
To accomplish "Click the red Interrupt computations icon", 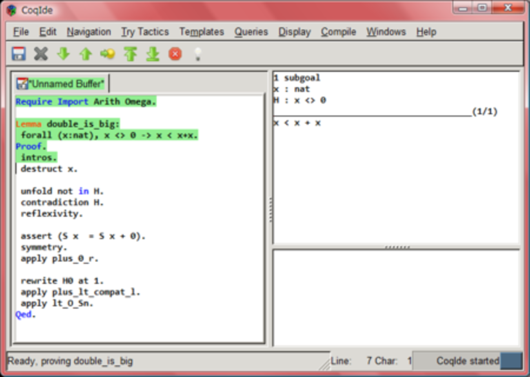I will [x=175, y=54].
